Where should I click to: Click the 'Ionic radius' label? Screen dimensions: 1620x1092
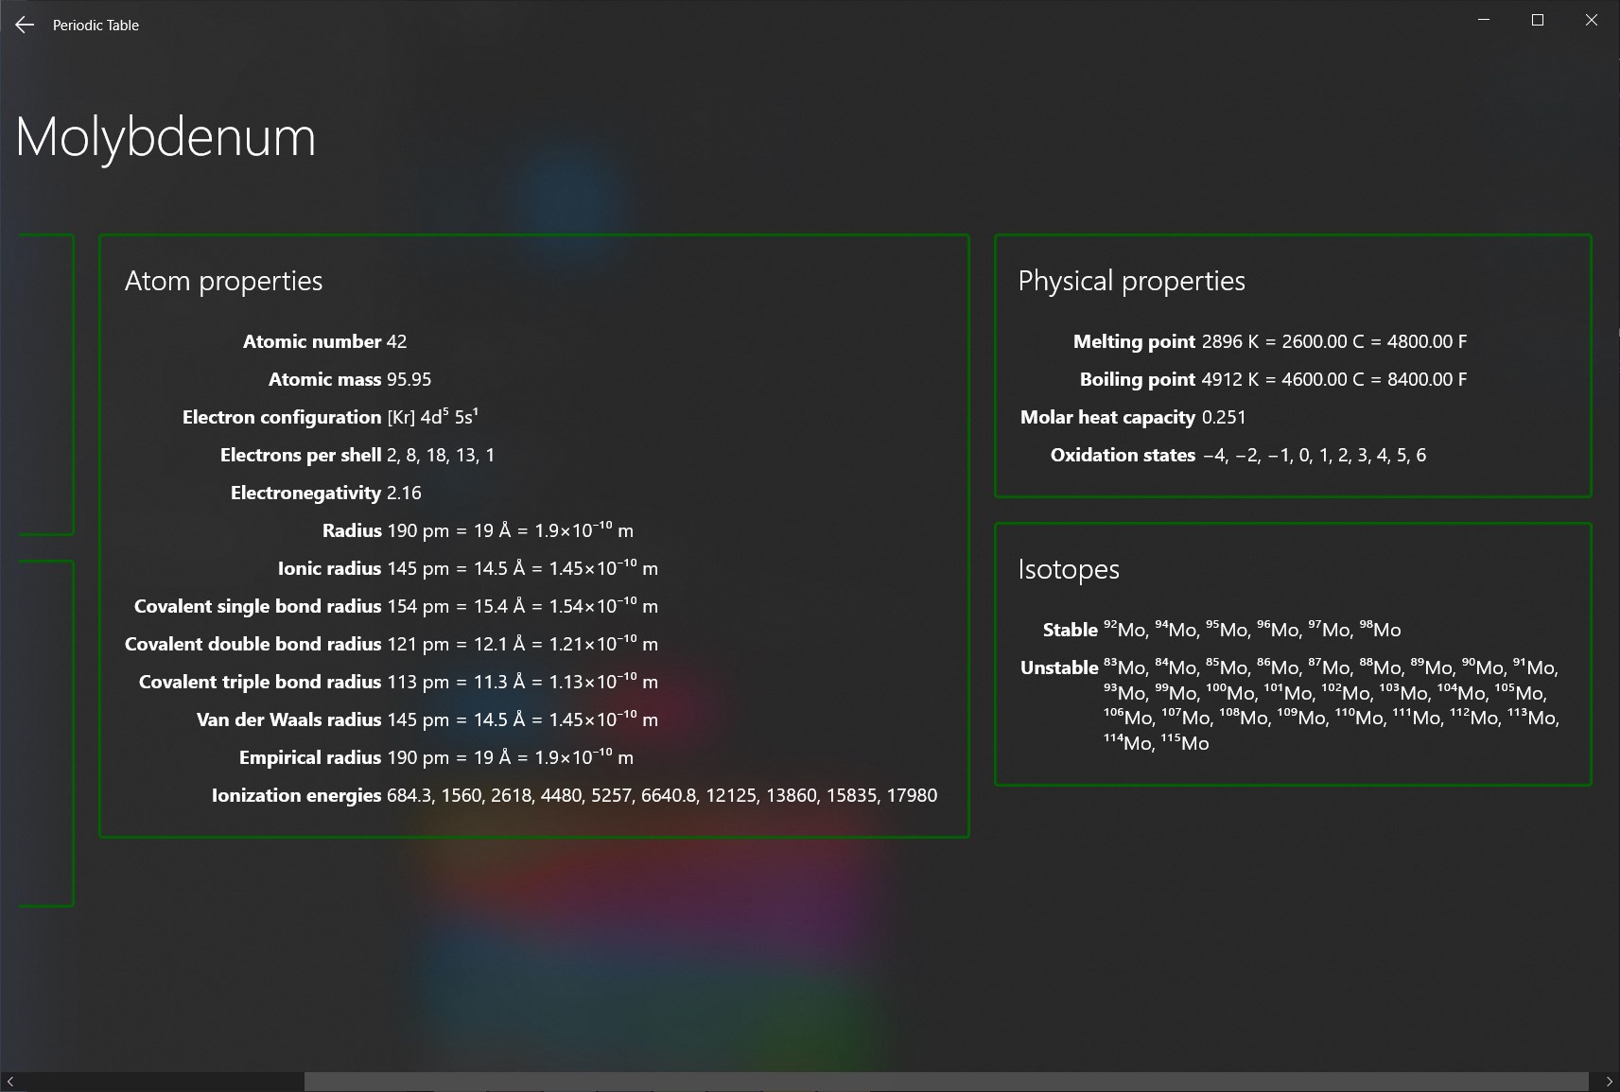pos(330,568)
